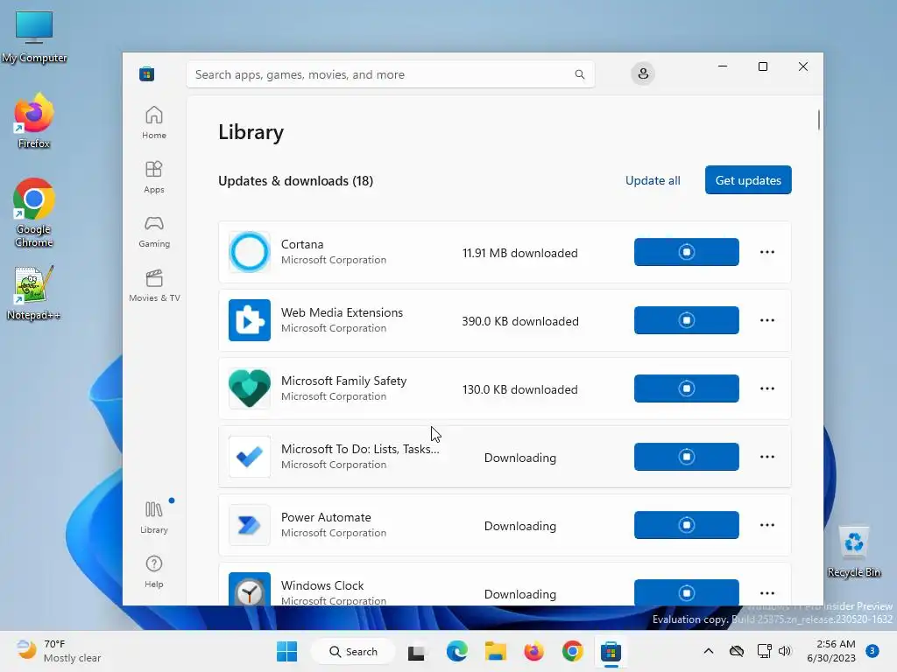Open the weather widget on taskbar
The height and width of the screenshot is (672, 897).
(x=59, y=651)
